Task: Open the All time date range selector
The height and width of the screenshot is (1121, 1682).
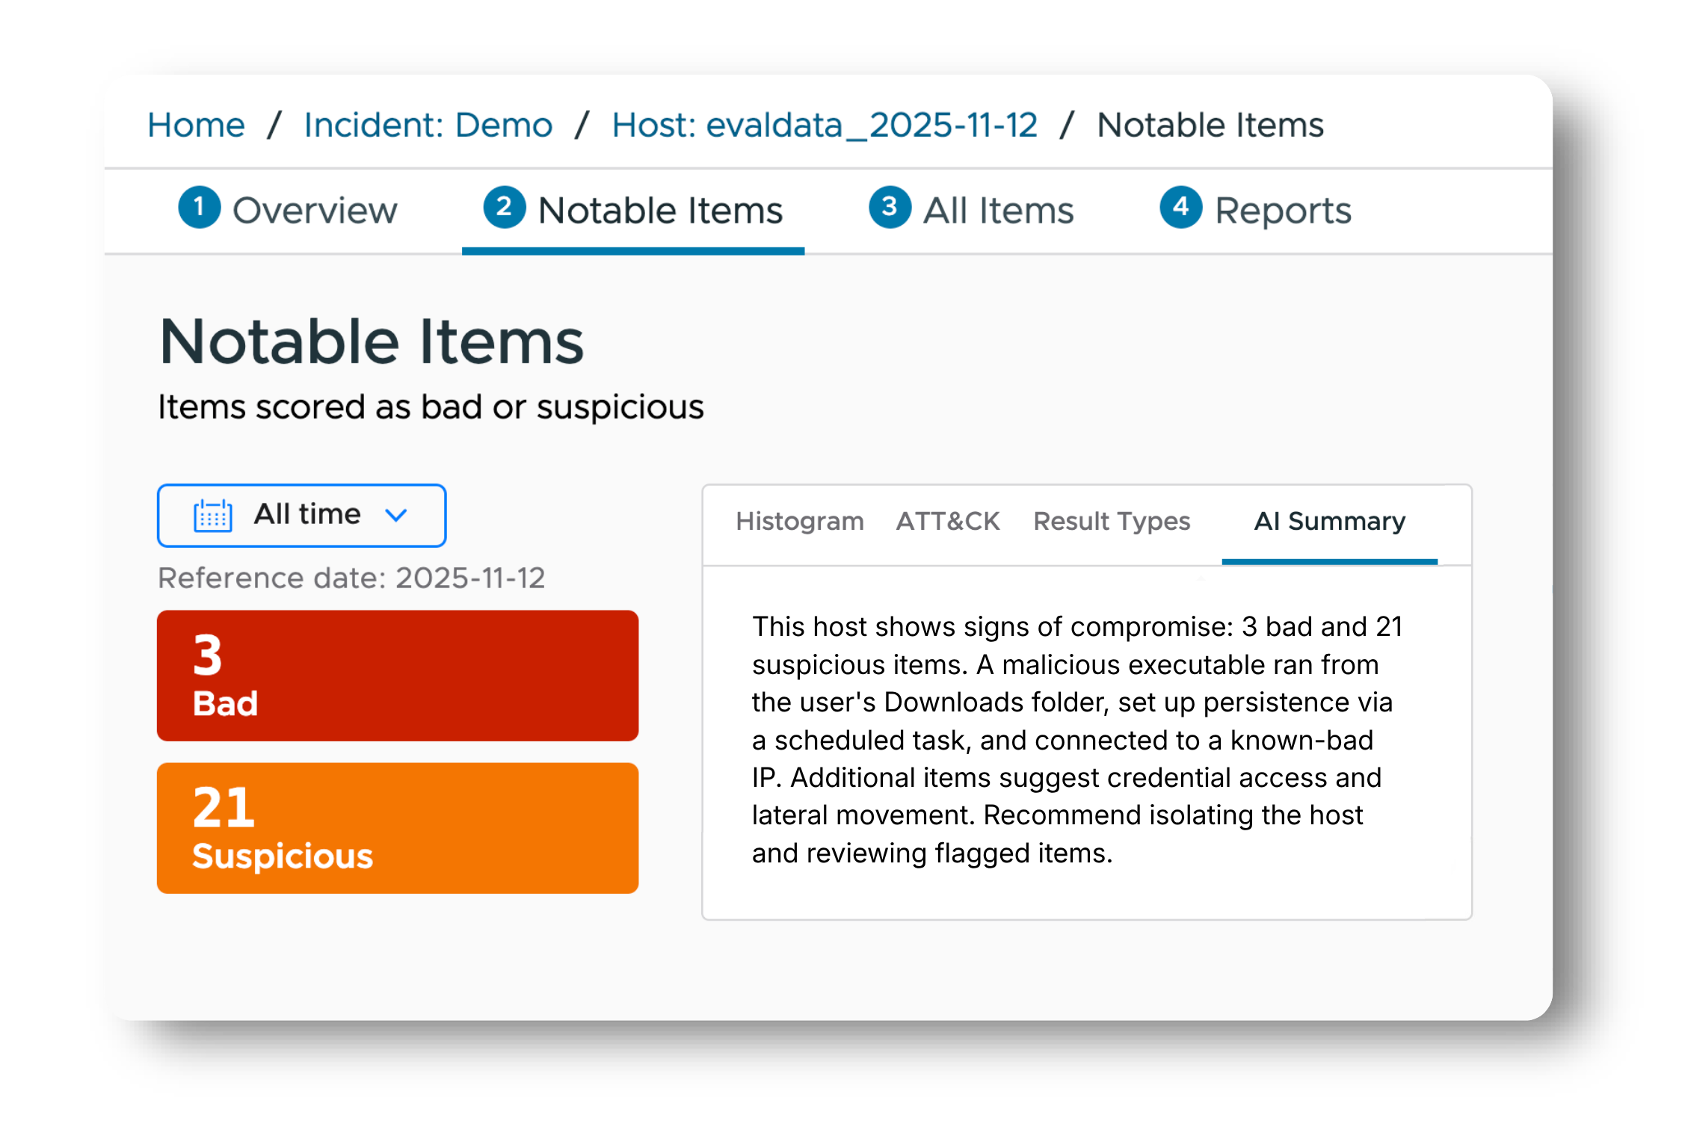Action: pos(301,515)
